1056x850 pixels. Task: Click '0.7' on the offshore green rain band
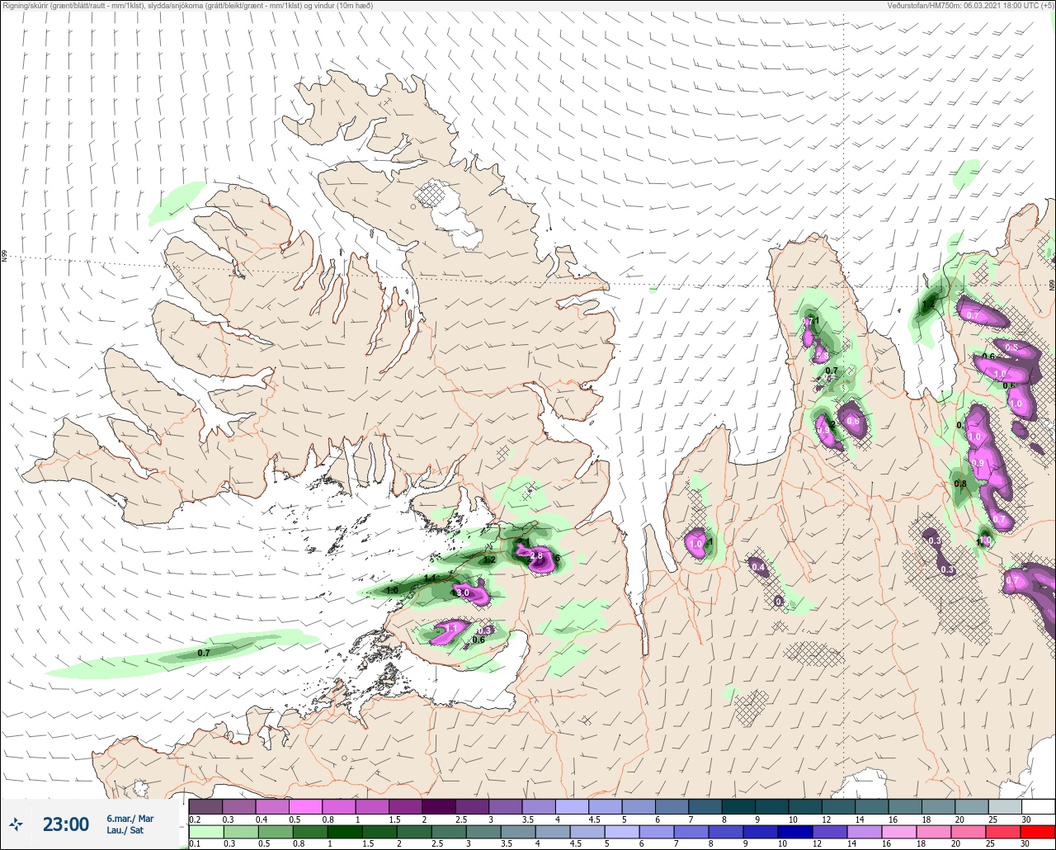[204, 653]
